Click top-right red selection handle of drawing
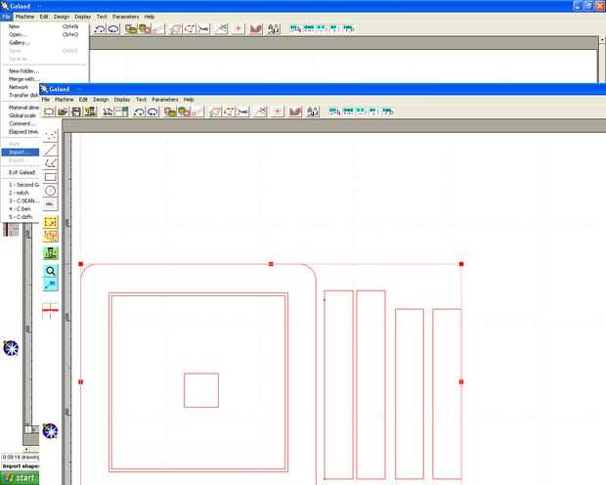The image size is (606, 485). (x=461, y=264)
